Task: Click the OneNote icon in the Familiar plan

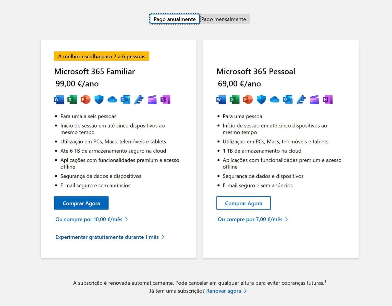Action: [165, 99]
